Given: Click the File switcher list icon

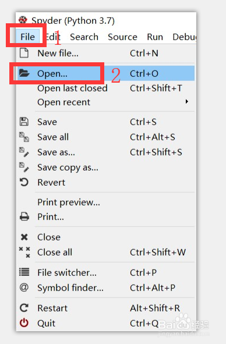Looking at the screenshot, I should (x=24, y=272).
